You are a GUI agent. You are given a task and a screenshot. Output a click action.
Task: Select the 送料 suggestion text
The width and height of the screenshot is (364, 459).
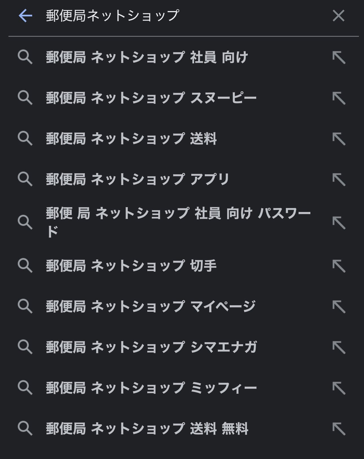click(131, 139)
